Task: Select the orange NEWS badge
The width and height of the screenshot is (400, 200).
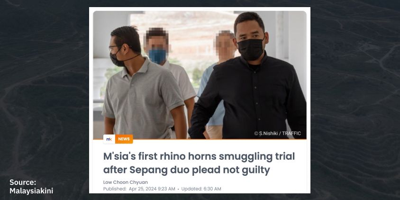Action: click(124, 139)
